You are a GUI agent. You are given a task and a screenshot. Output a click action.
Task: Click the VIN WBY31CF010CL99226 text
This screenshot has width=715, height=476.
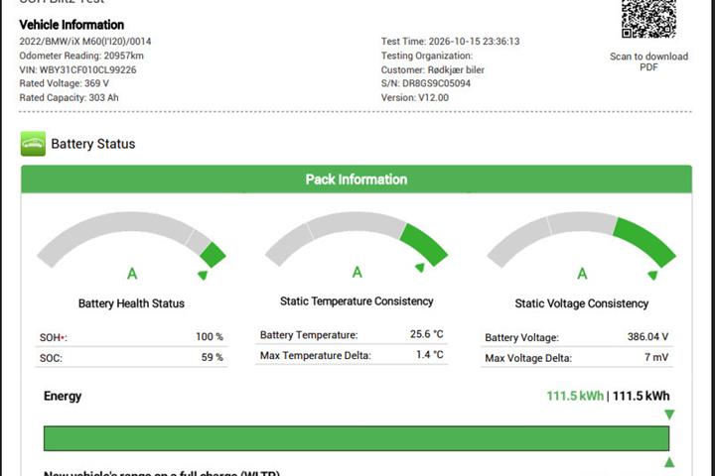77,69
